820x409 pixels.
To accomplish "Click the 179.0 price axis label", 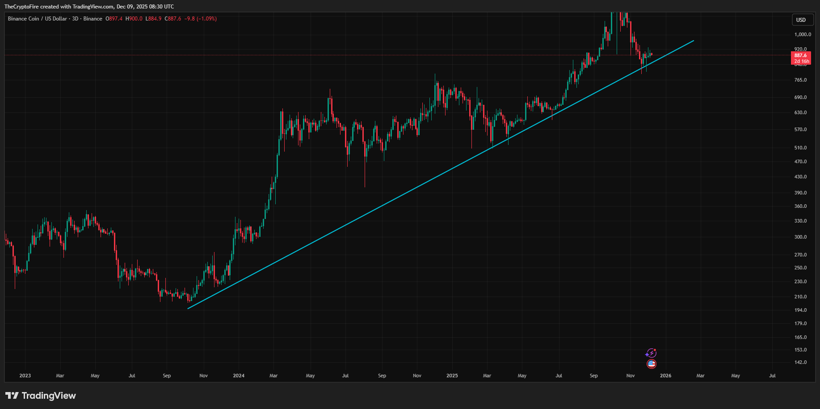I will click(x=801, y=323).
